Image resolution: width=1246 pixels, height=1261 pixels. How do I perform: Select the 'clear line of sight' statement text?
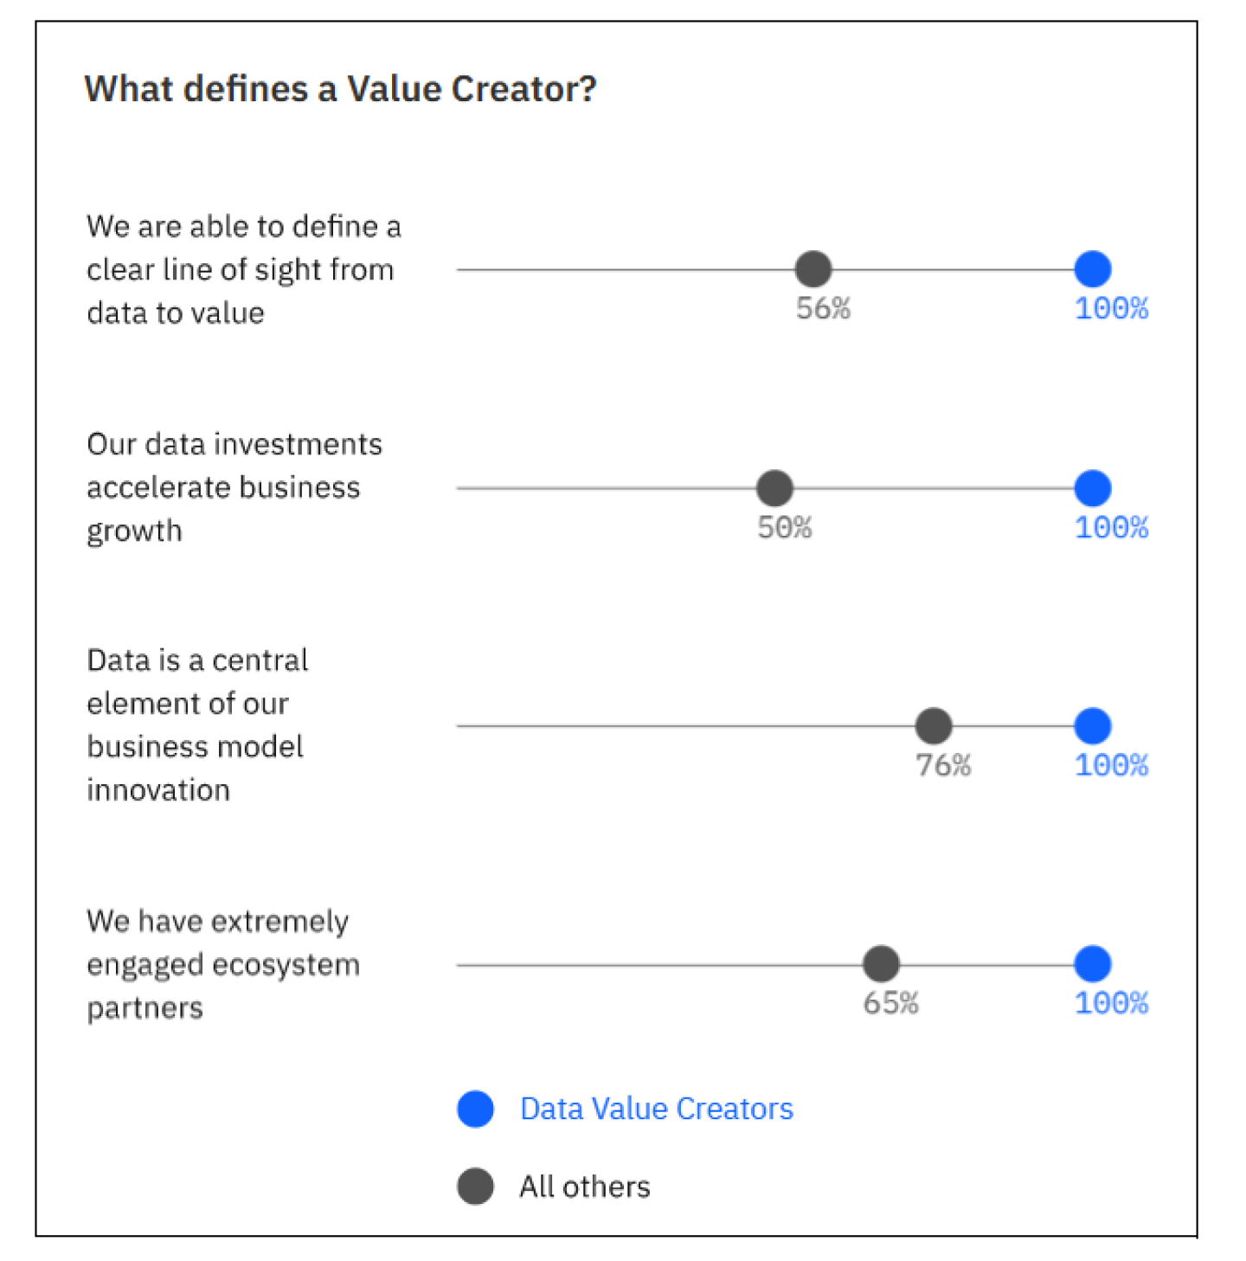(x=243, y=269)
